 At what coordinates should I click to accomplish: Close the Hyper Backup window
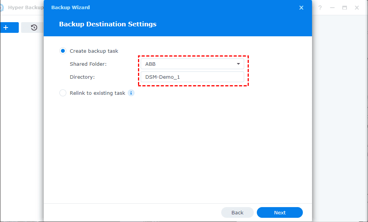(x=357, y=8)
